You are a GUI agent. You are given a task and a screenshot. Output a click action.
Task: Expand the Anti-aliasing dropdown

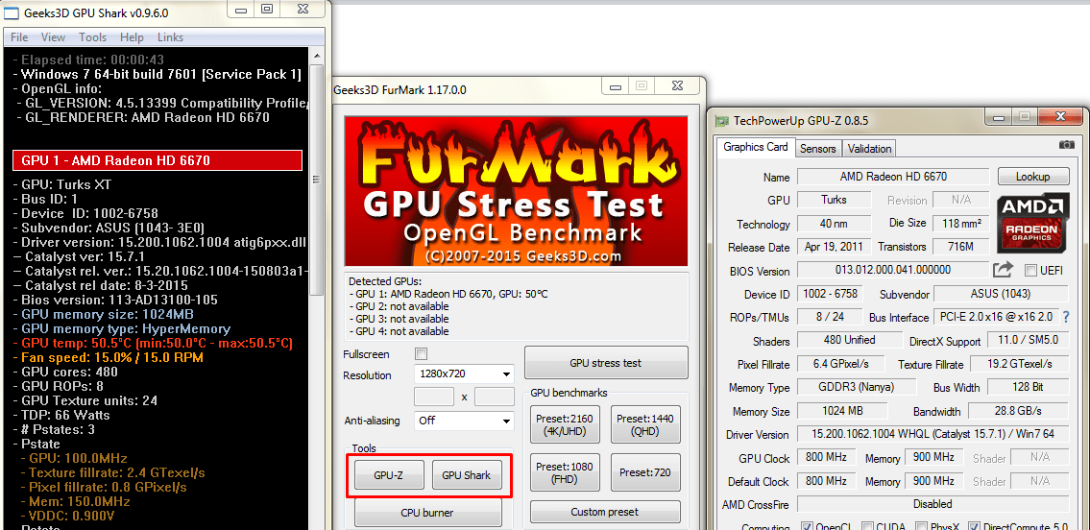pos(464,421)
